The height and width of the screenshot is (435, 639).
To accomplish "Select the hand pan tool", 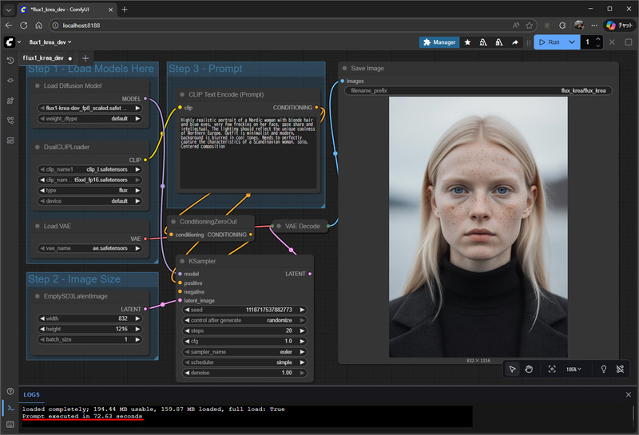I will [529, 369].
